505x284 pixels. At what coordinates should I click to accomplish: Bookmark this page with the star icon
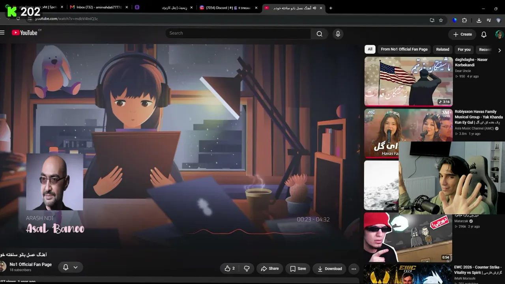(441, 20)
